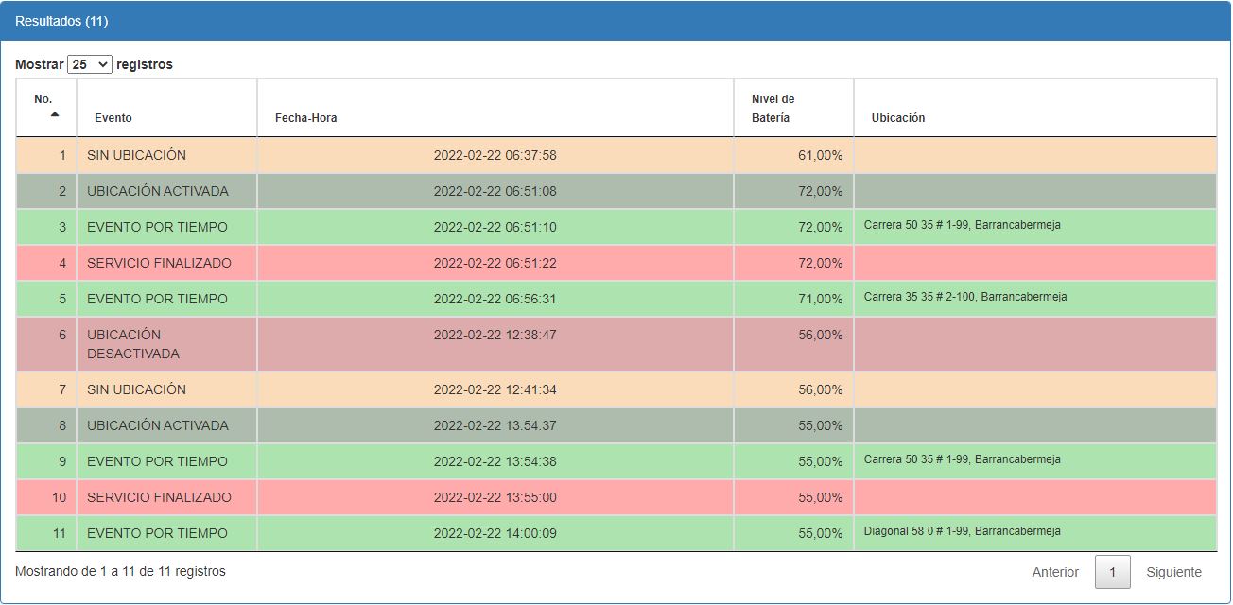Select row 2 UBICACIÓN ACTIVADA event
This screenshot has height=605, width=1233.
(x=157, y=191)
